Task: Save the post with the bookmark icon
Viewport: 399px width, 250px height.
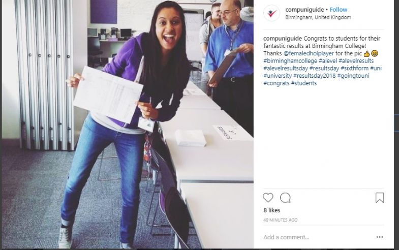Action: pyautogui.click(x=380, y=198)
